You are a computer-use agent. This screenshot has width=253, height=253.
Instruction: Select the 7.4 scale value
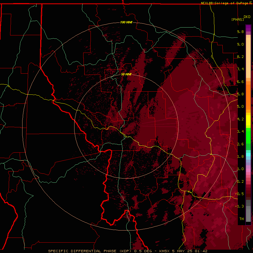240,69
